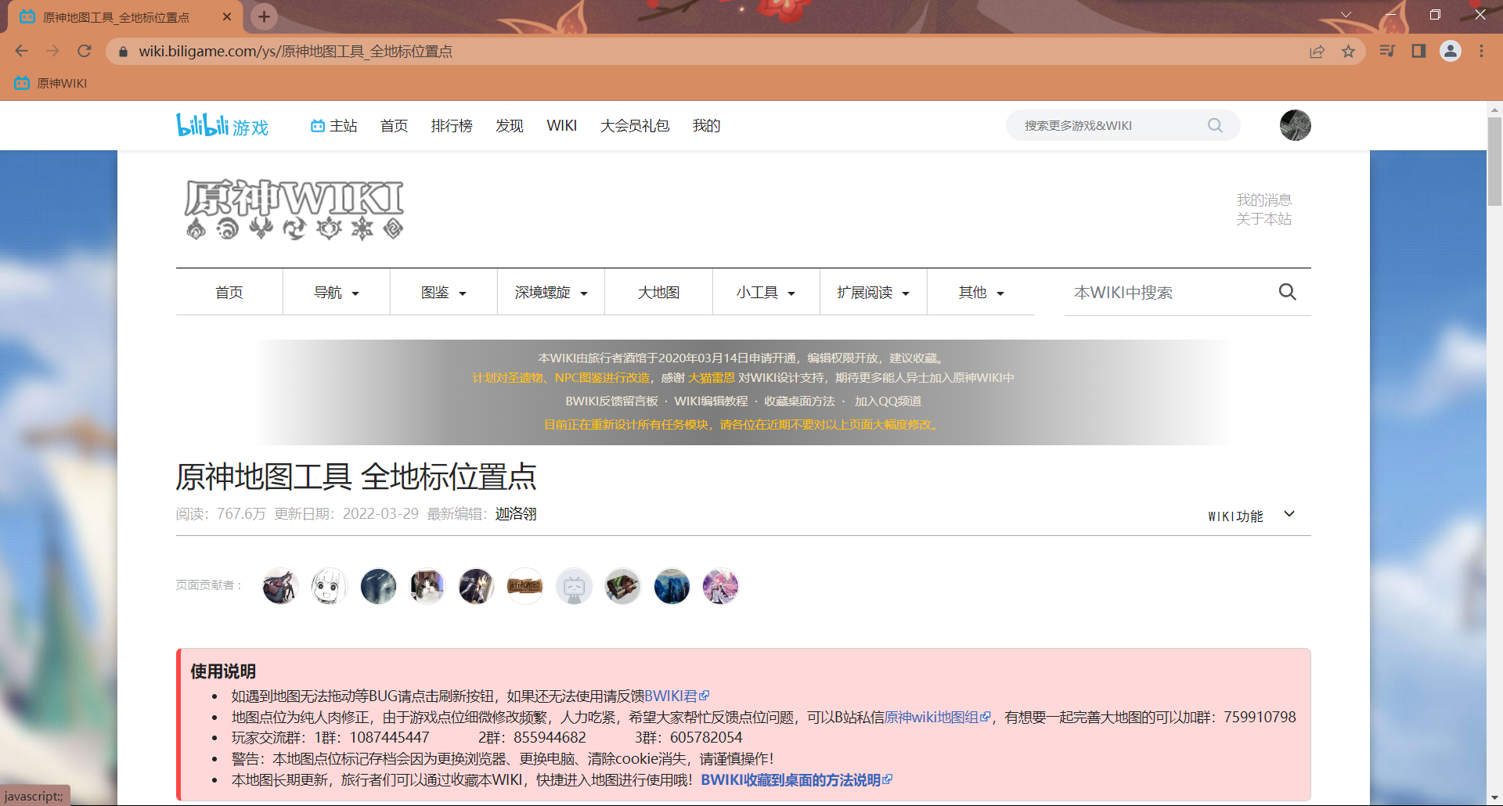Open the wiki 首页 nav tab
This screenshot has height=806, width=1503.
229,292
